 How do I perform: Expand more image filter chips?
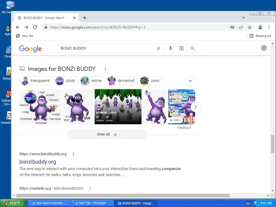click(x=190, y=81)
